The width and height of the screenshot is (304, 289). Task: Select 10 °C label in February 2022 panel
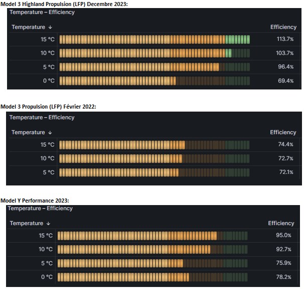tap(47, 158)
